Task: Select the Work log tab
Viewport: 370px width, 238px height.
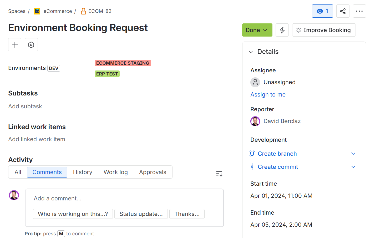Action: point(116,172)
